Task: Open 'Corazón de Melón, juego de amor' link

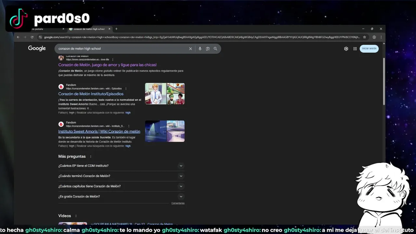Action: pyautogui.click(x=107, y=65)
